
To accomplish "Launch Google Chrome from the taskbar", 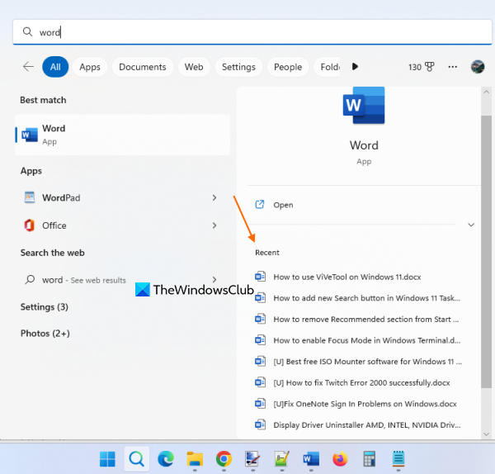I will 224,458.
